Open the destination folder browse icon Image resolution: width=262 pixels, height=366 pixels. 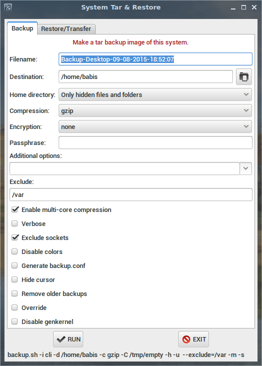coord(244,76)
